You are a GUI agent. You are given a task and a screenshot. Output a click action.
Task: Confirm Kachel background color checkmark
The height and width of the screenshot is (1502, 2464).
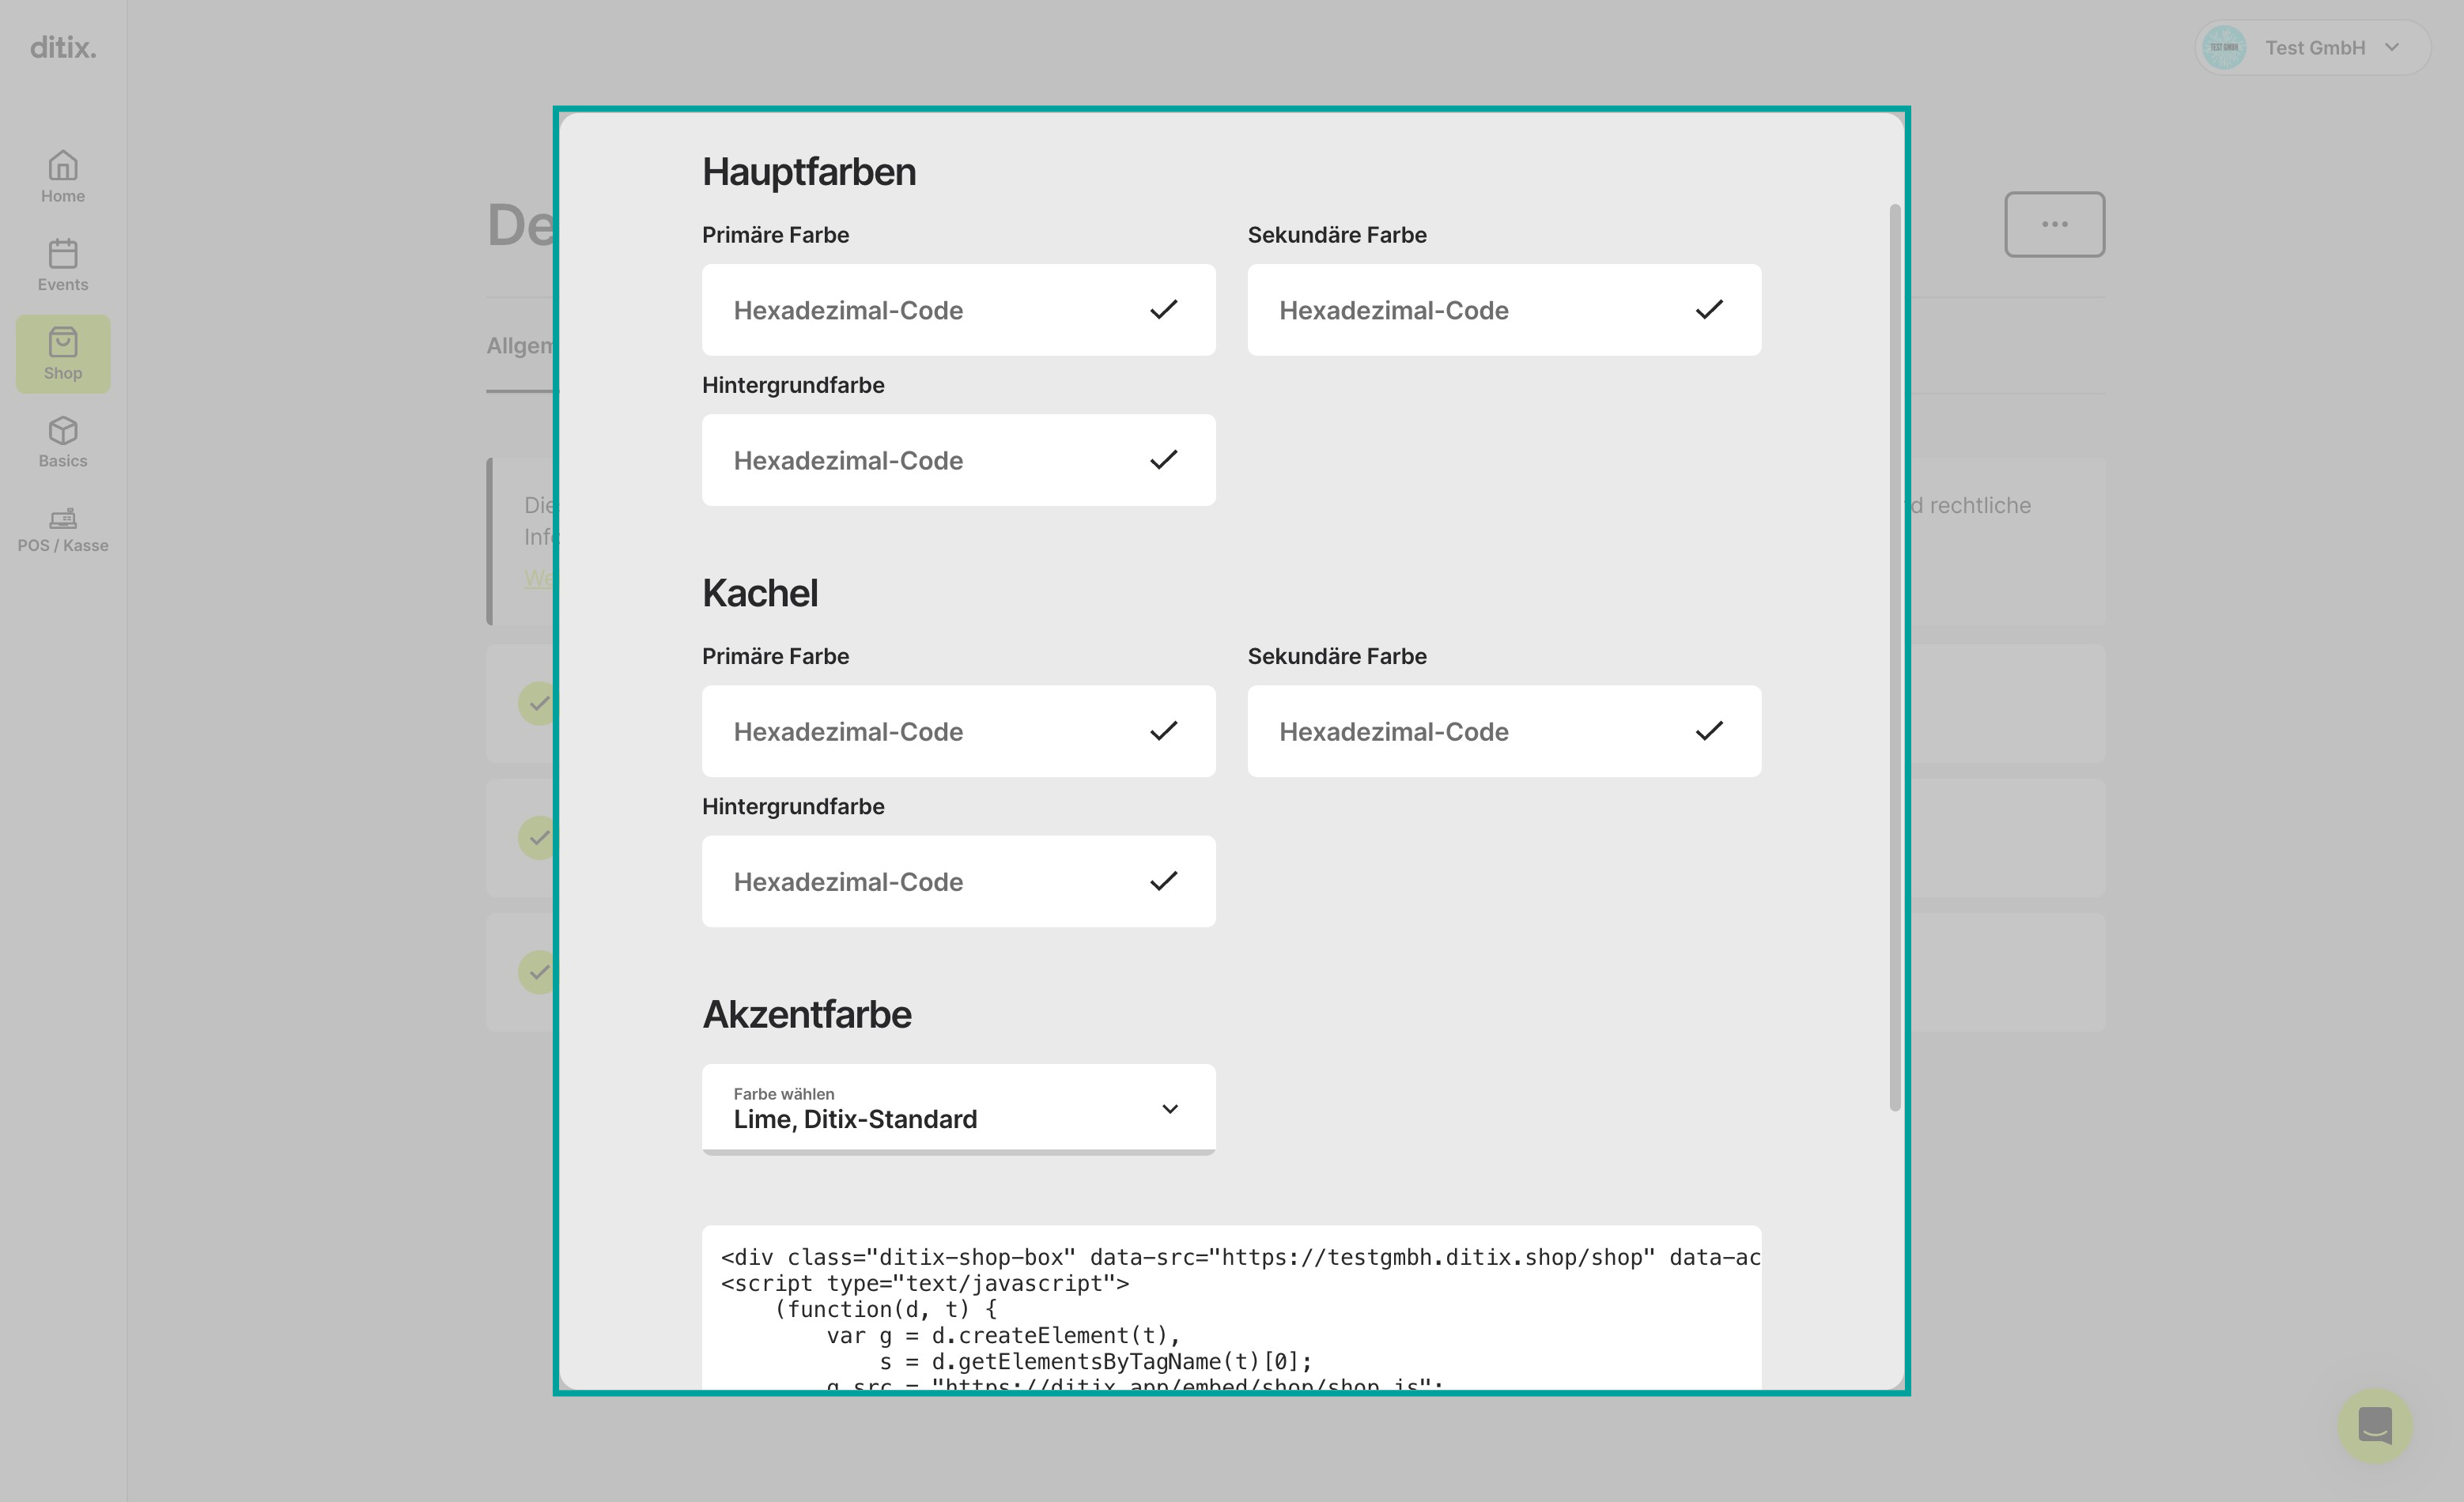coord(1163,881)
